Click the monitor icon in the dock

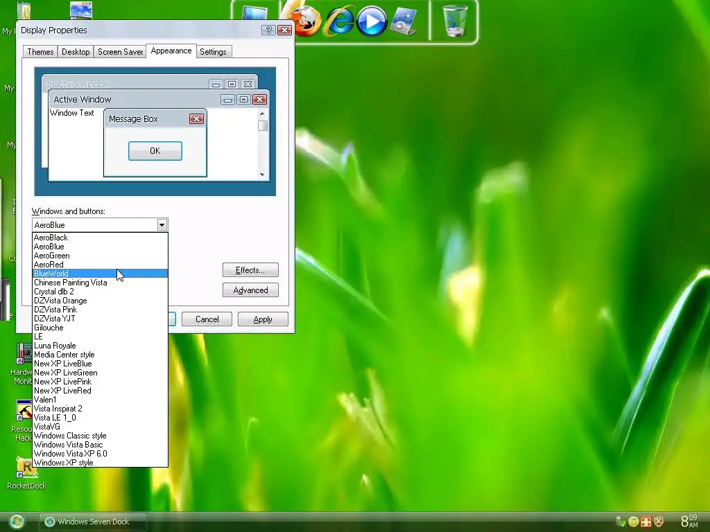click(x=255, y=12)
